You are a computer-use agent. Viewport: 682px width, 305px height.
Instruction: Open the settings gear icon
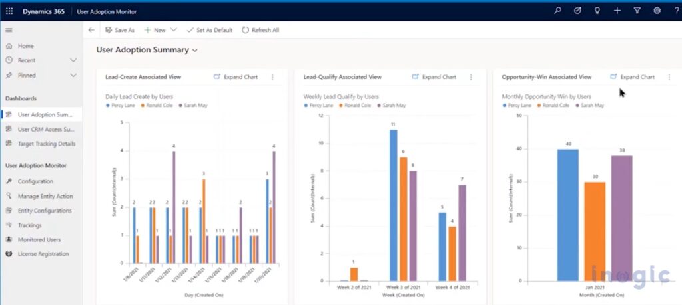point(657,11)
